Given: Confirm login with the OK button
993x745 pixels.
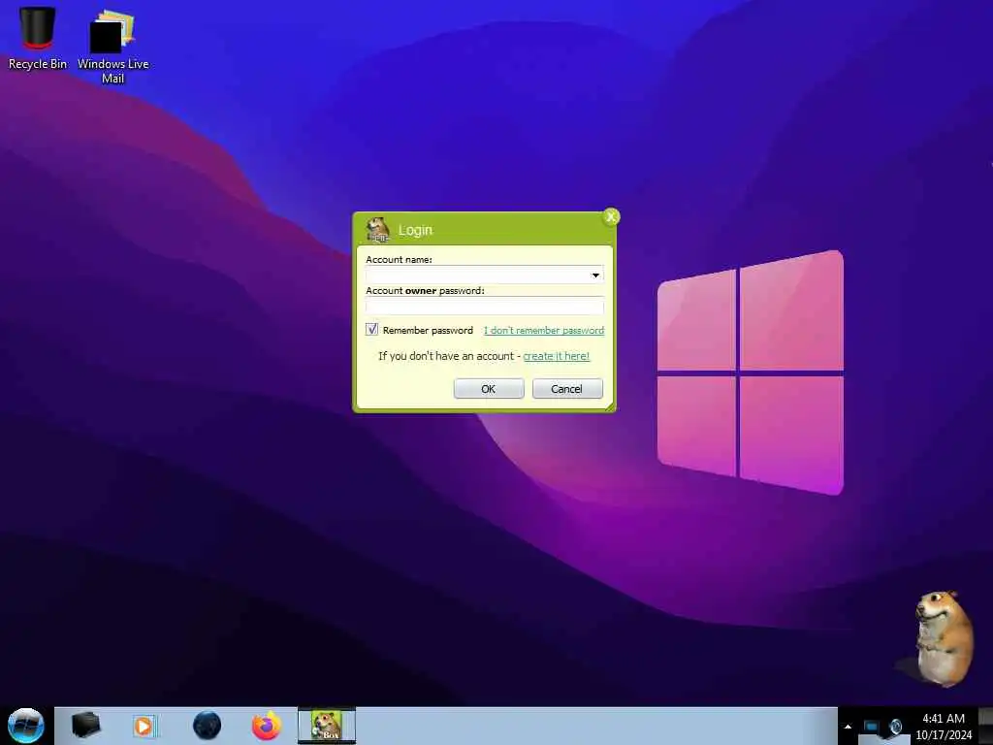Looking at the screenshot, I should (x=489, y=388).
